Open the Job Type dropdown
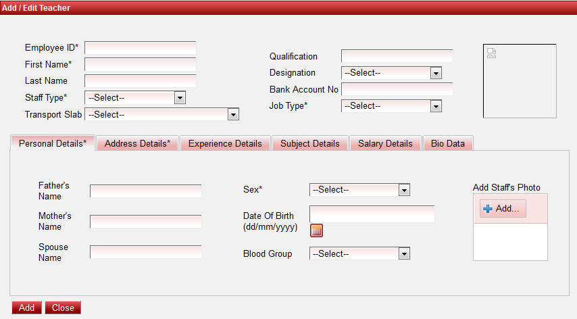This screenshot has height=319, width=577. tap(391, 106)
